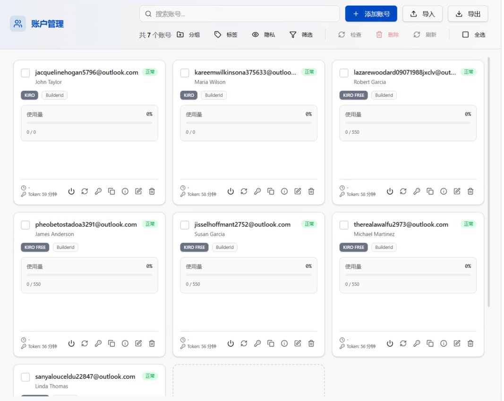Image resolution: width=504 pixels, height=401 pixels.
Task: Edit the jacquelinehogan5796 account
Action: click(x=138, y=191)
